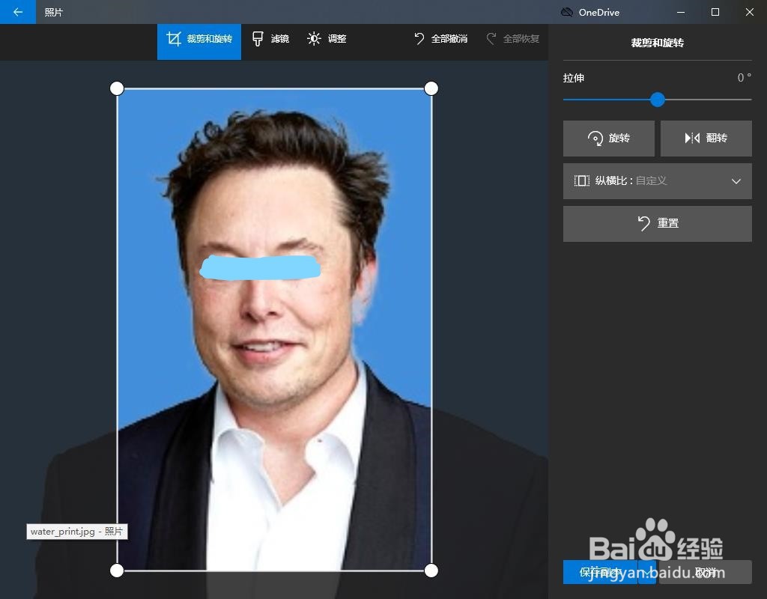Cancel the edit
Viewport: 767px width, 599px height.
tap(706, 572)
